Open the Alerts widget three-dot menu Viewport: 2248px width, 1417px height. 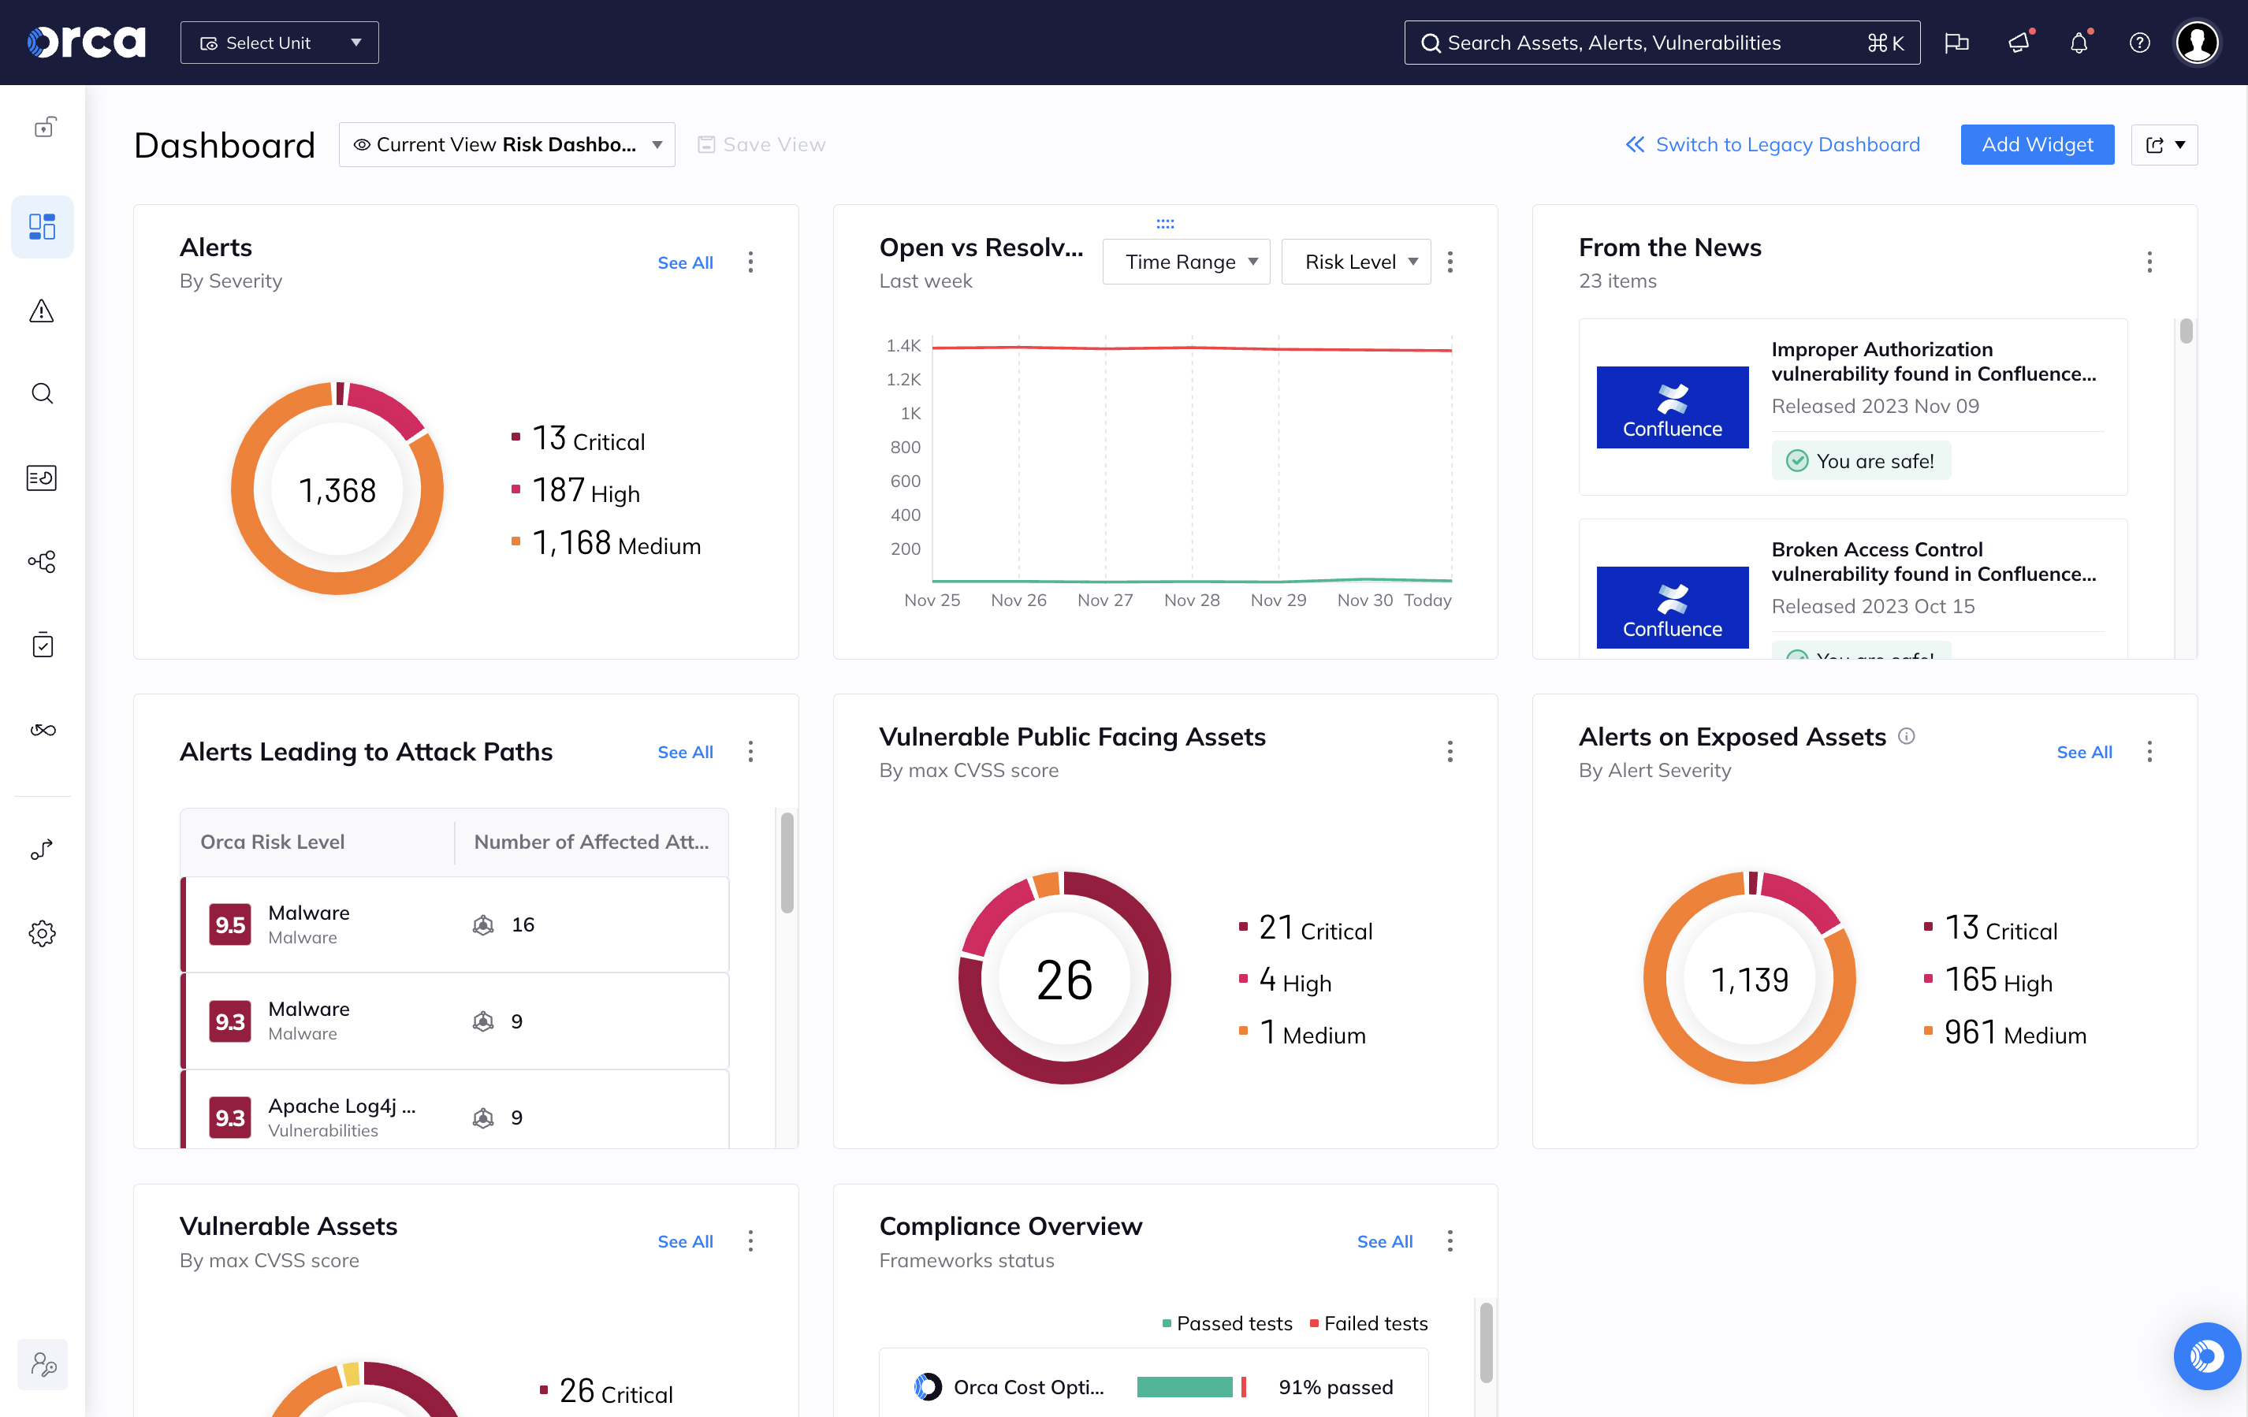(750, 262)
